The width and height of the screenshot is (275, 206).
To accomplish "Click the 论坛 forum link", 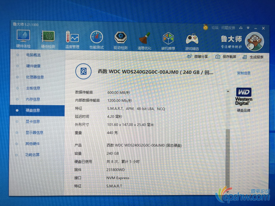I will (215, 28).
